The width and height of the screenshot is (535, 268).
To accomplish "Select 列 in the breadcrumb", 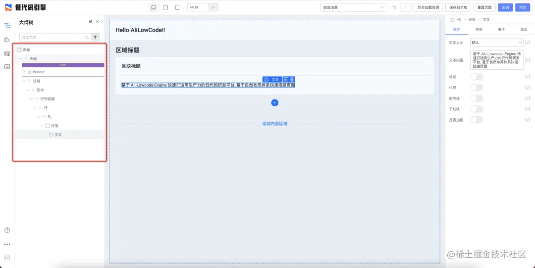I will (x=459, y=20).
